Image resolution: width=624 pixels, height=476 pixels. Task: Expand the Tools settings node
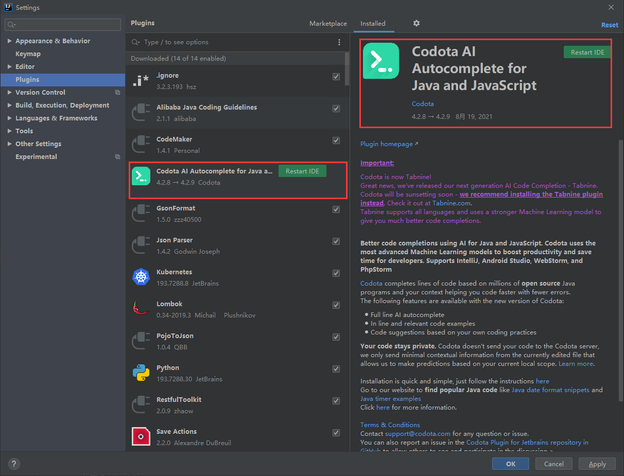10,131
